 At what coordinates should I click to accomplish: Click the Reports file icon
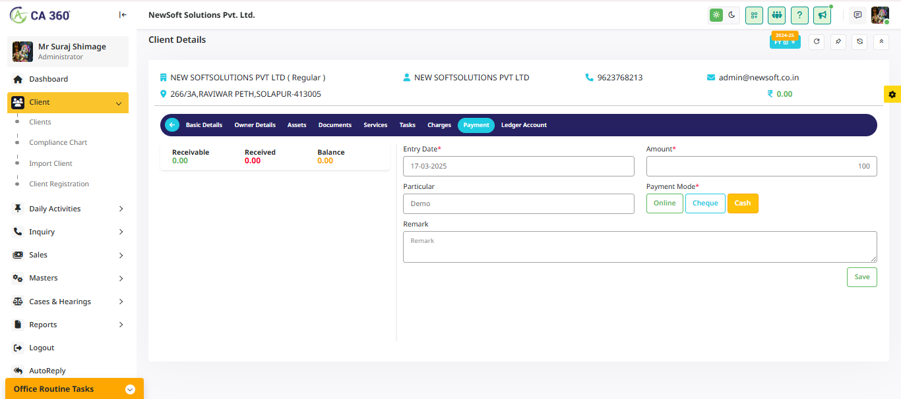(18, 325)
